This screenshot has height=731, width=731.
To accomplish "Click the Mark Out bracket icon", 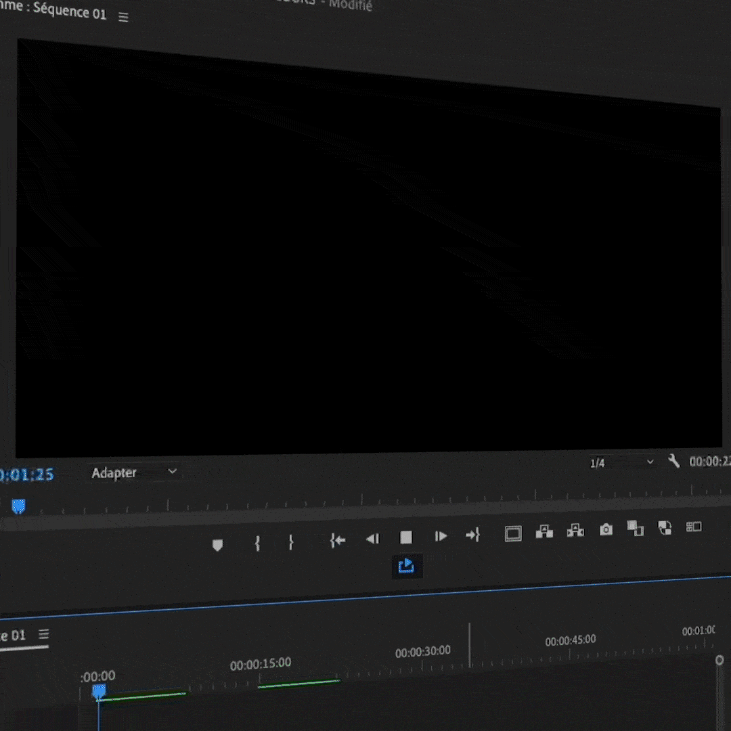I will coord(291,542).
